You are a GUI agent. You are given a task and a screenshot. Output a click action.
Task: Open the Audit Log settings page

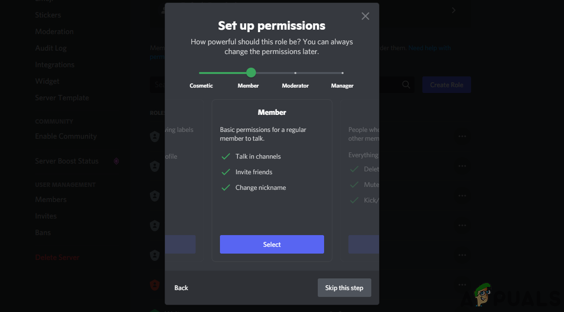coord(51,48)
